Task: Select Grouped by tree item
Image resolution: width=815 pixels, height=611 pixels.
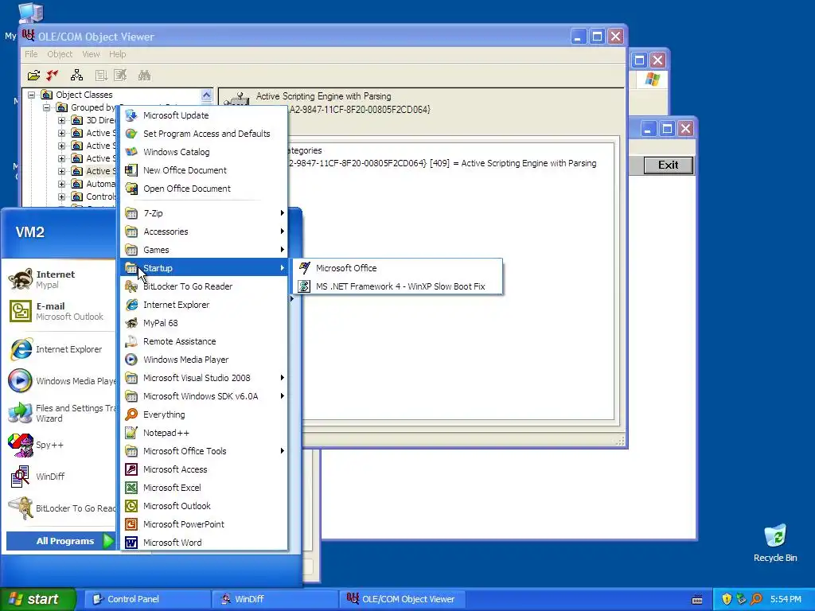Action: [x=94, y=107]
